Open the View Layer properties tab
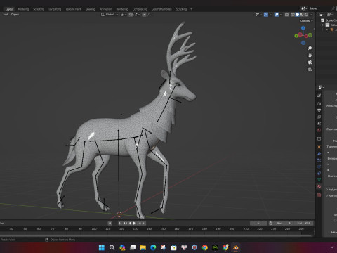 (319, 117)
